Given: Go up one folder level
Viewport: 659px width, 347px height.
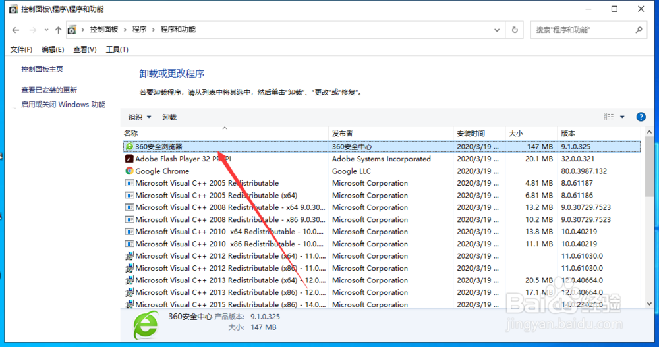Looking at the screenshot, I should point(59,30).
